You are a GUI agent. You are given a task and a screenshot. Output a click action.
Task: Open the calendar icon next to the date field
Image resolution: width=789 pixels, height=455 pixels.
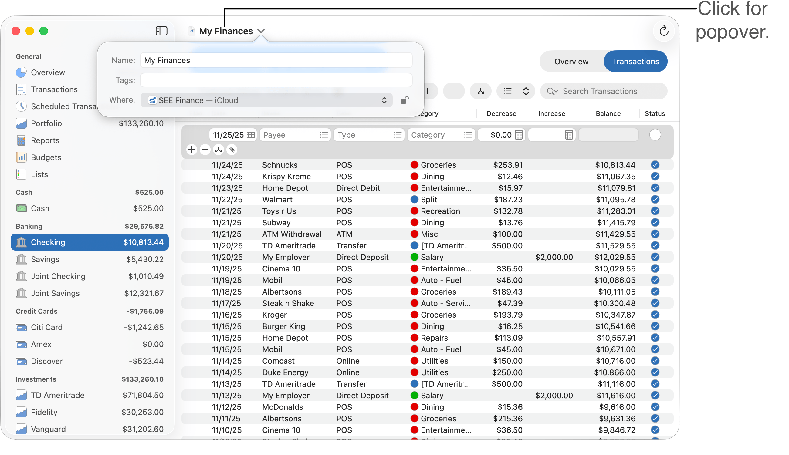251,135
